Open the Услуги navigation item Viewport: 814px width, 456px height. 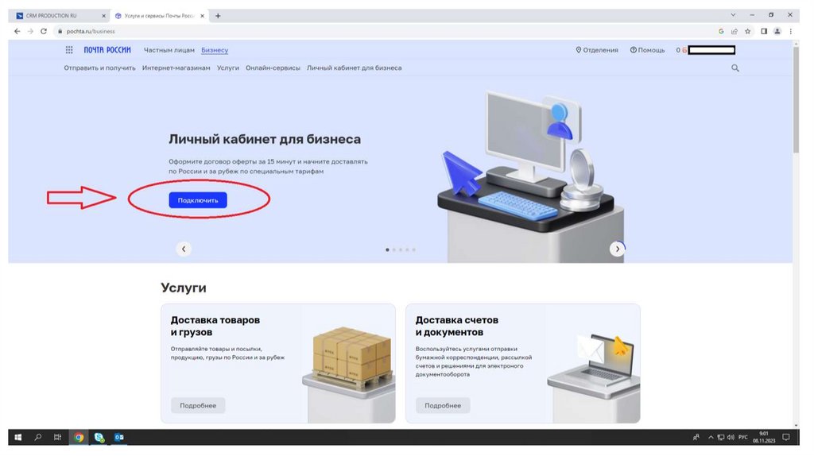coord(228,68)
